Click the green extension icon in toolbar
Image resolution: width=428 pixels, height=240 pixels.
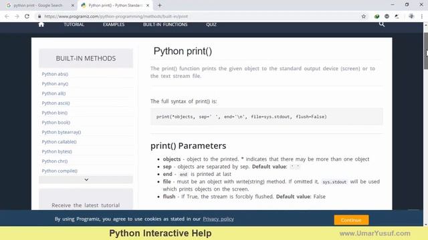pyautogui.click(x=377, y=16)
